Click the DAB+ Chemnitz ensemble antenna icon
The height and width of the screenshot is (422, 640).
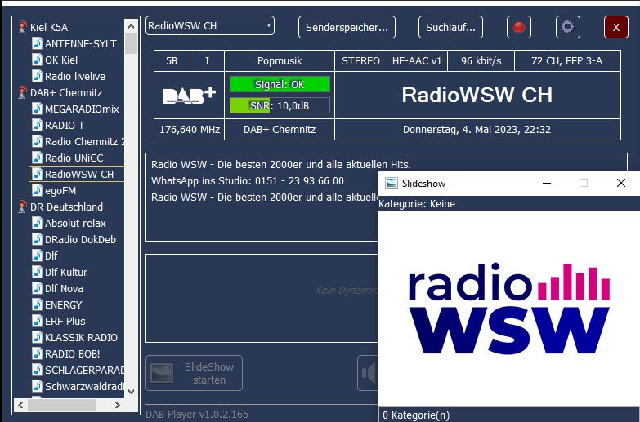coord(23,92)
